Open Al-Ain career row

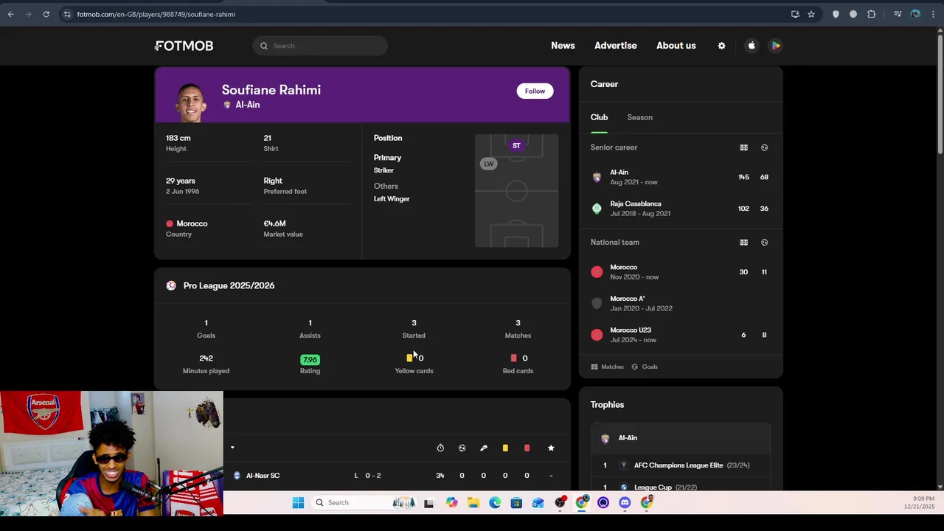tap(681, 177)
